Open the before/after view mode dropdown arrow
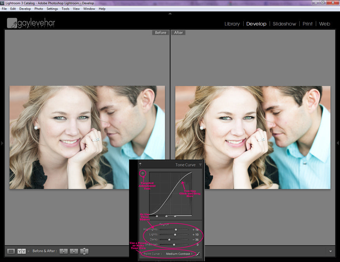The height and width of the screenshot is (262, 340). (x=28, y=252)
